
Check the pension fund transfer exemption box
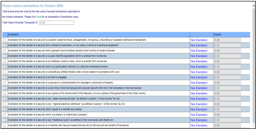[4, 51]
